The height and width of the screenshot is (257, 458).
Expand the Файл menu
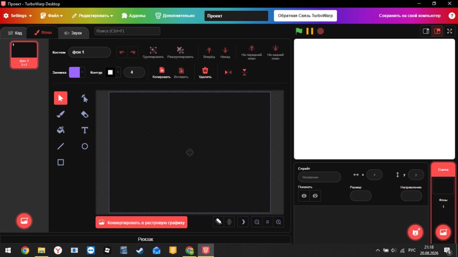coord(52,16)
